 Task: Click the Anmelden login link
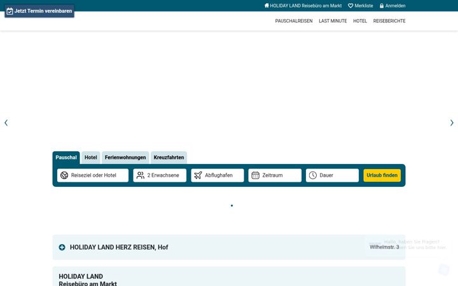tap(392, 6)
